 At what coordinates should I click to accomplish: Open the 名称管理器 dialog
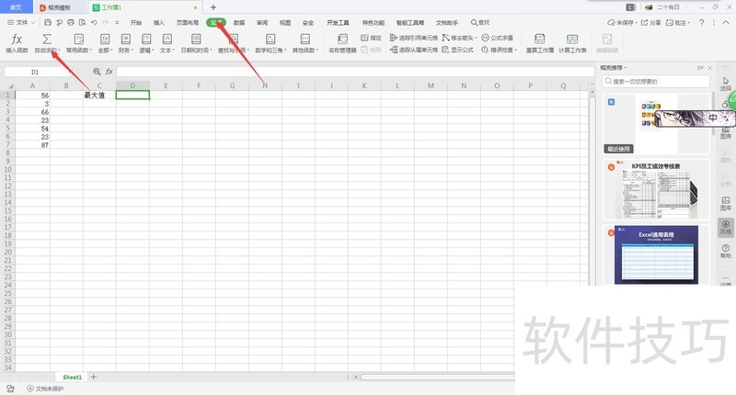[342, 43]
